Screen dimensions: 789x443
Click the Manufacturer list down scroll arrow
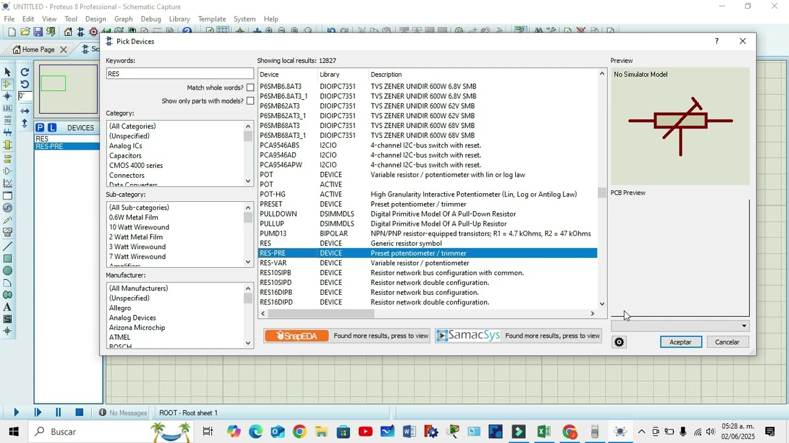248,343
